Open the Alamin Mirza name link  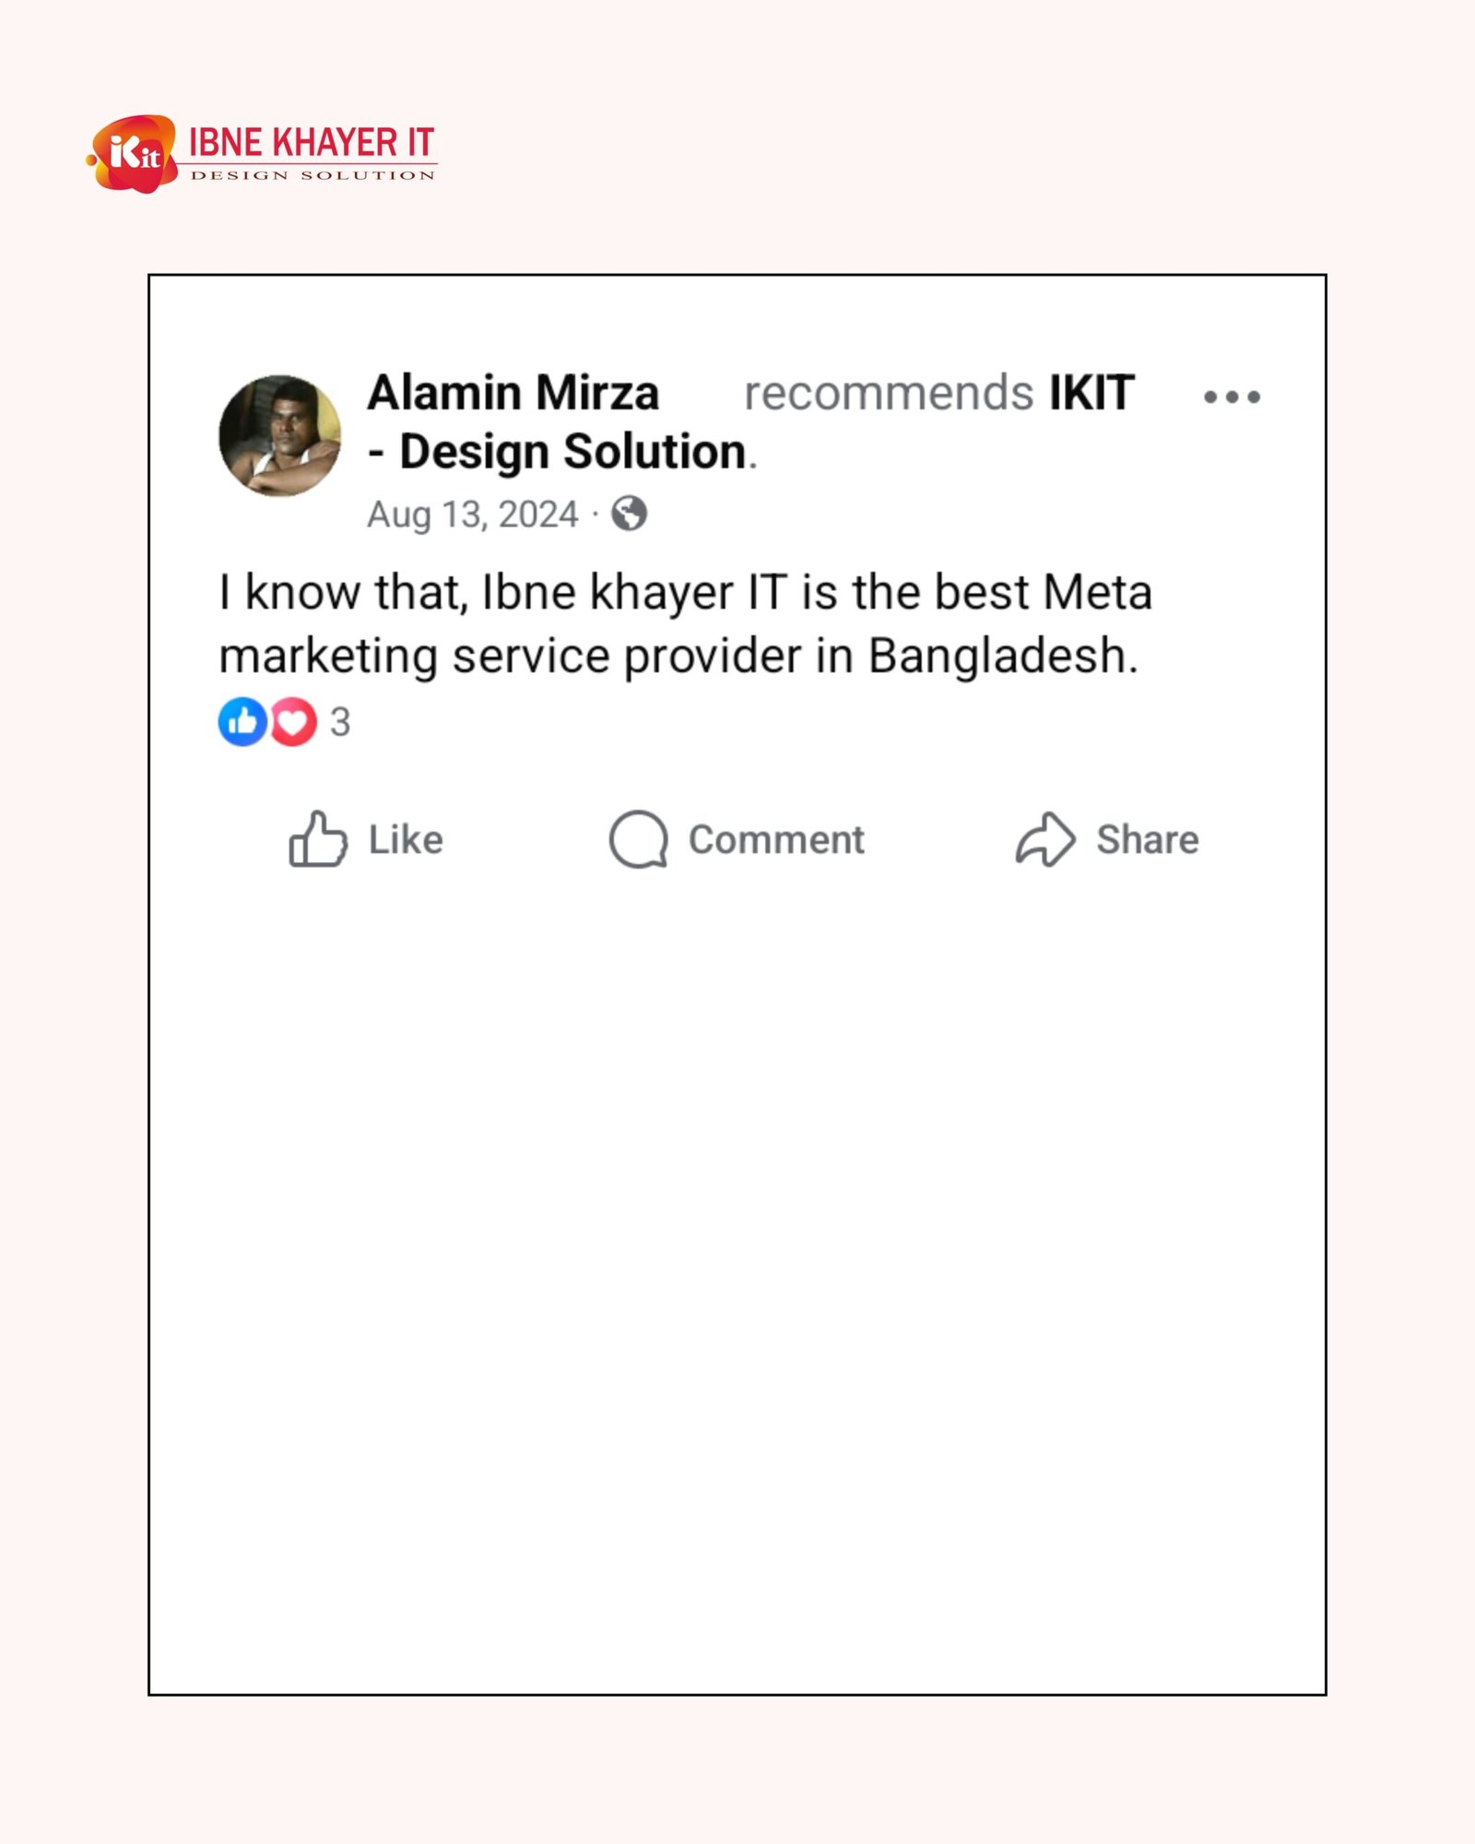(513, 393)
